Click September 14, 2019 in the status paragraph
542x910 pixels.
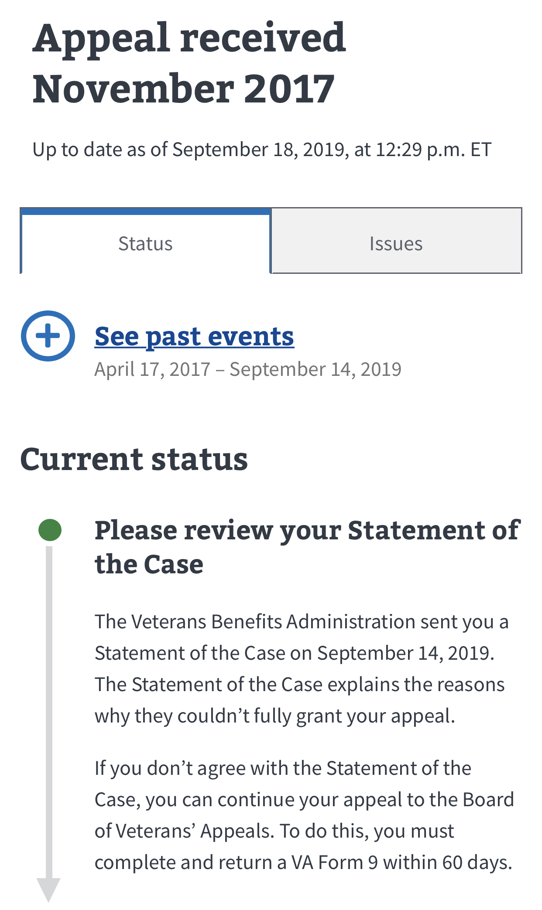coord(405,653)
